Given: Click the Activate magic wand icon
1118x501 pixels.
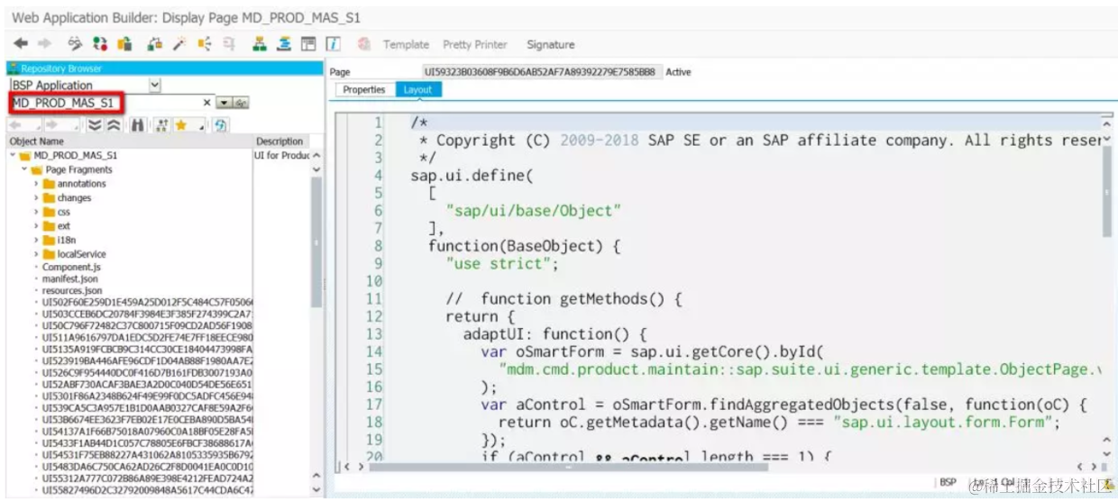Looking at the screenshot, I should (x=179, y=43).
